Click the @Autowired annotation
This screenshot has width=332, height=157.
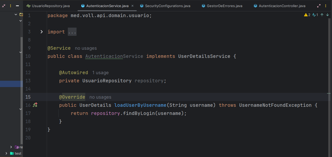coord(74,73)
